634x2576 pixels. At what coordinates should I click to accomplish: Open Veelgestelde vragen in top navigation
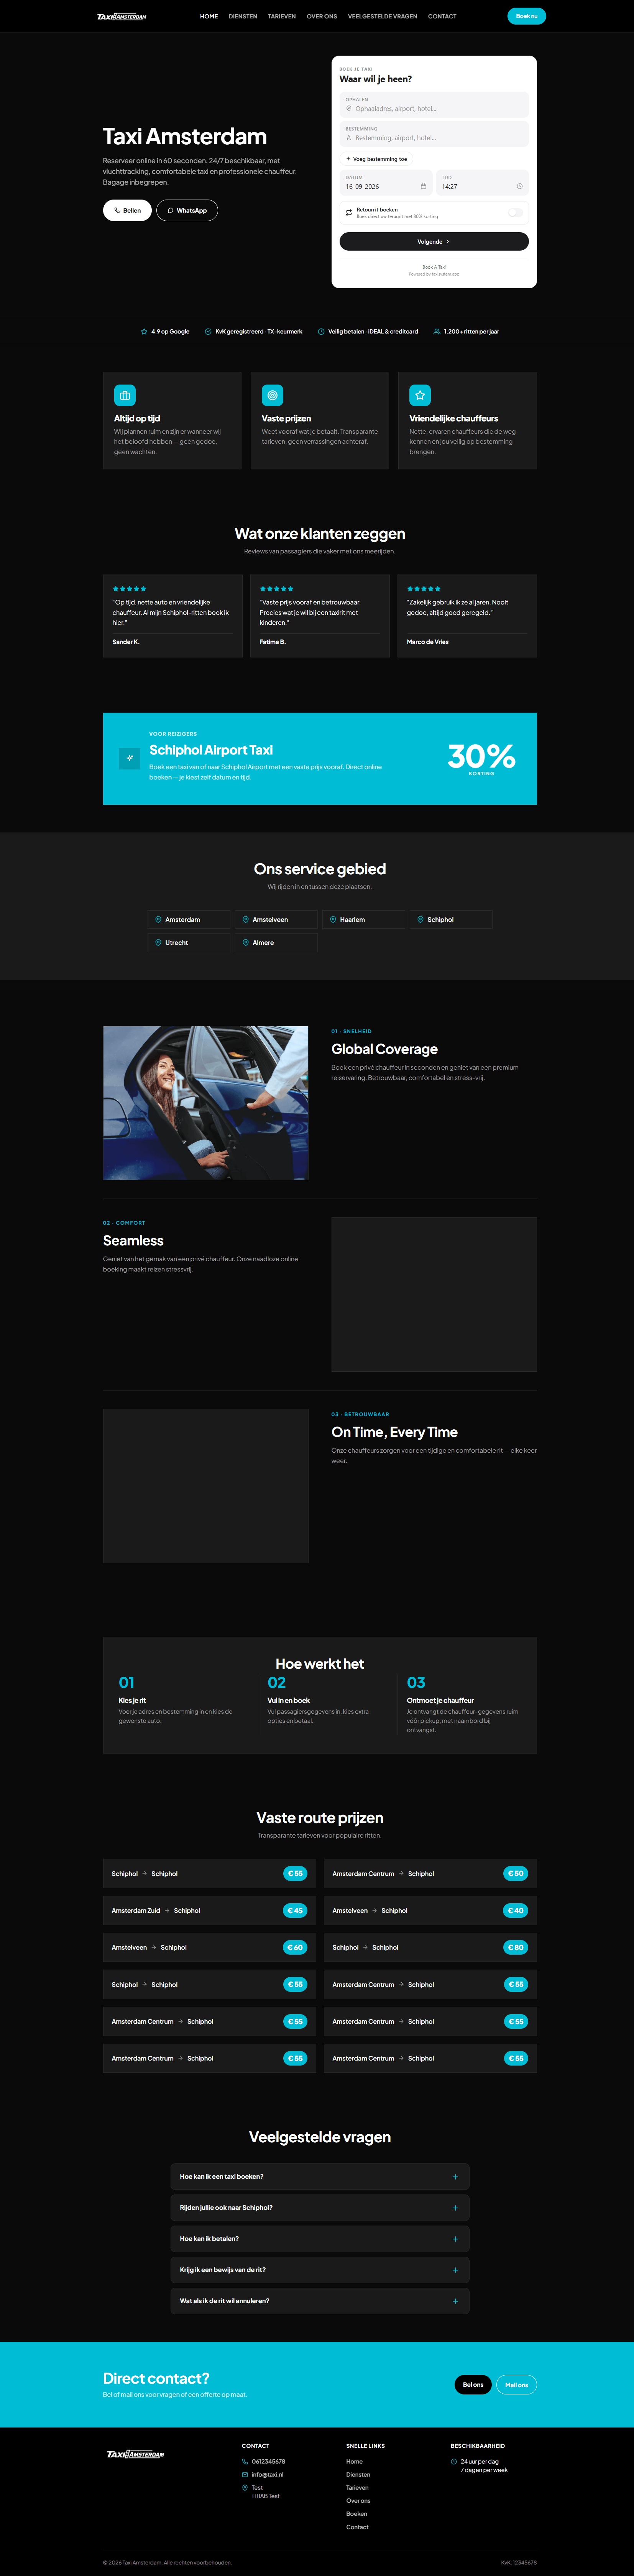383,16
